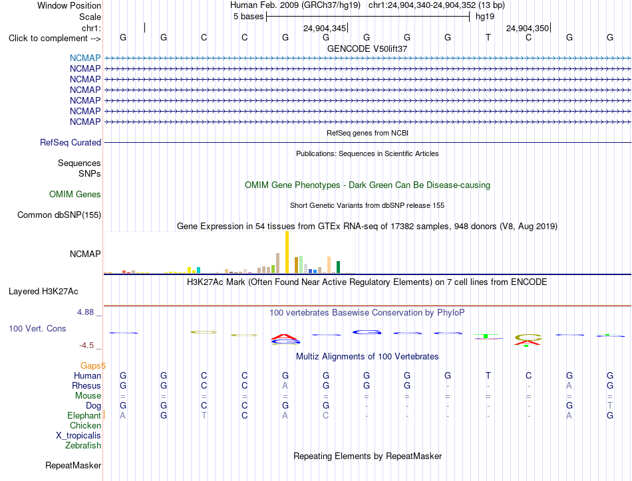
Task: Click the light blue NCMAP transcript label
Action: pos(85,58)
